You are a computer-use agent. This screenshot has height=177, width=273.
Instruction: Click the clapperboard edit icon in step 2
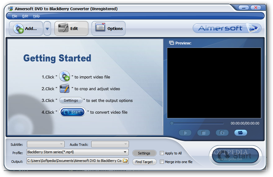click(64, 88)
